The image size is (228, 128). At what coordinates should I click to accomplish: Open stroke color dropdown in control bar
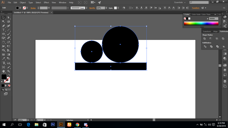click(27, 8)
